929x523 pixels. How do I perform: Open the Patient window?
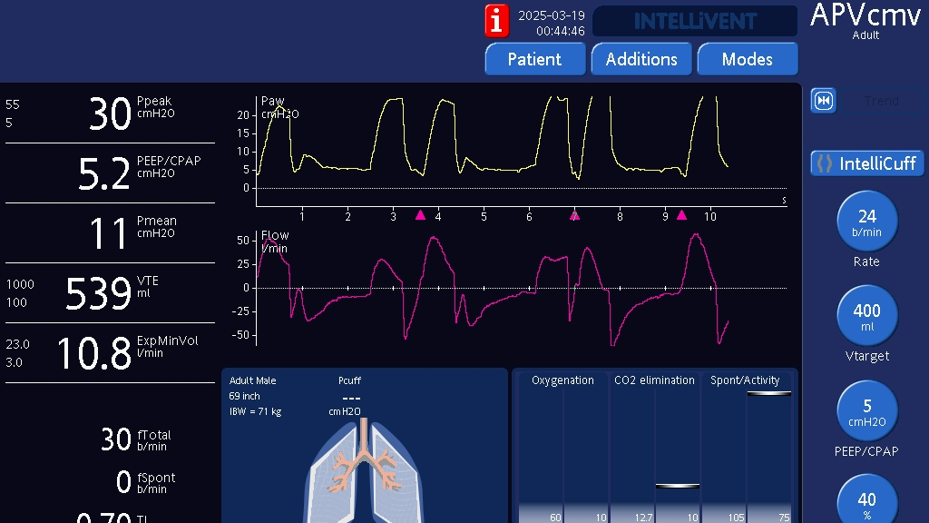click(x=534, y=59)
